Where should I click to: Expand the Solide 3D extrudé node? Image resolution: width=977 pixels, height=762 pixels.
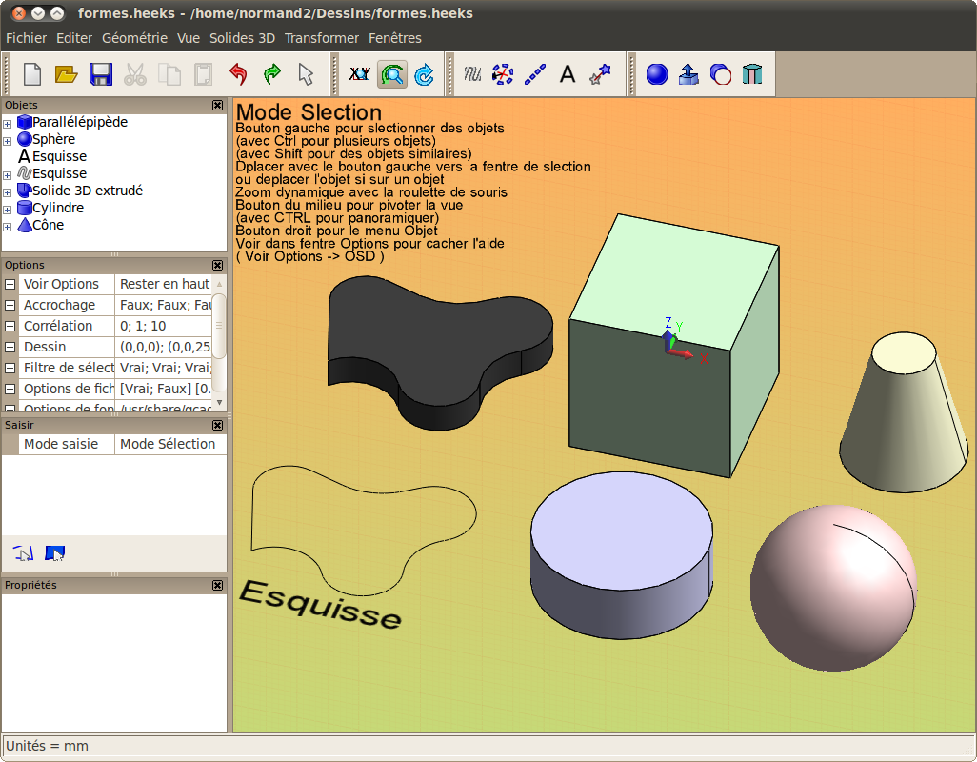pyautogui.click(x=8, y=192)
